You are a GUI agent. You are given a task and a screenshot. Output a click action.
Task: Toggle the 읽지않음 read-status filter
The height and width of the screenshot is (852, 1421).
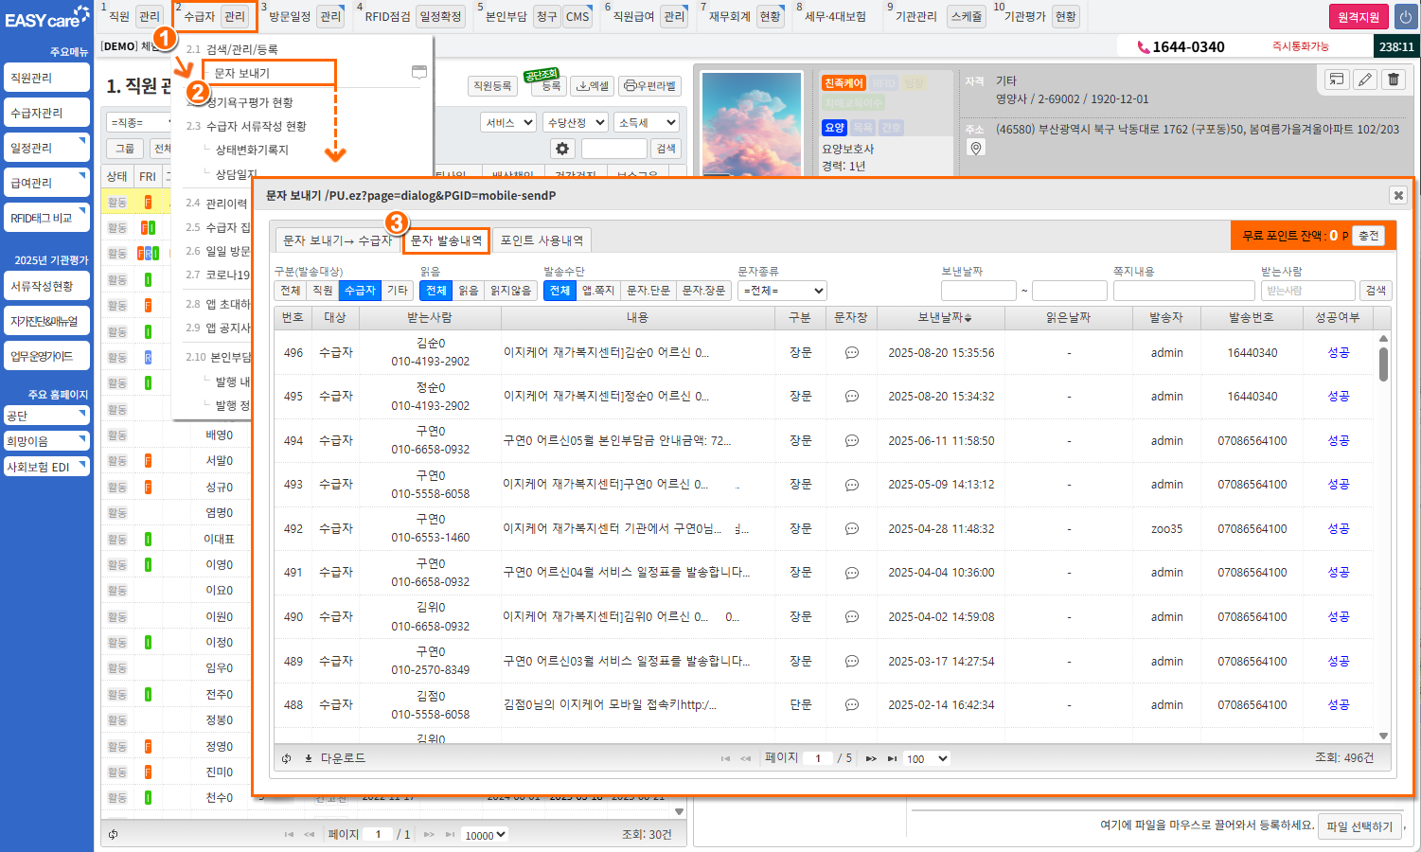(x=510, y=291)
